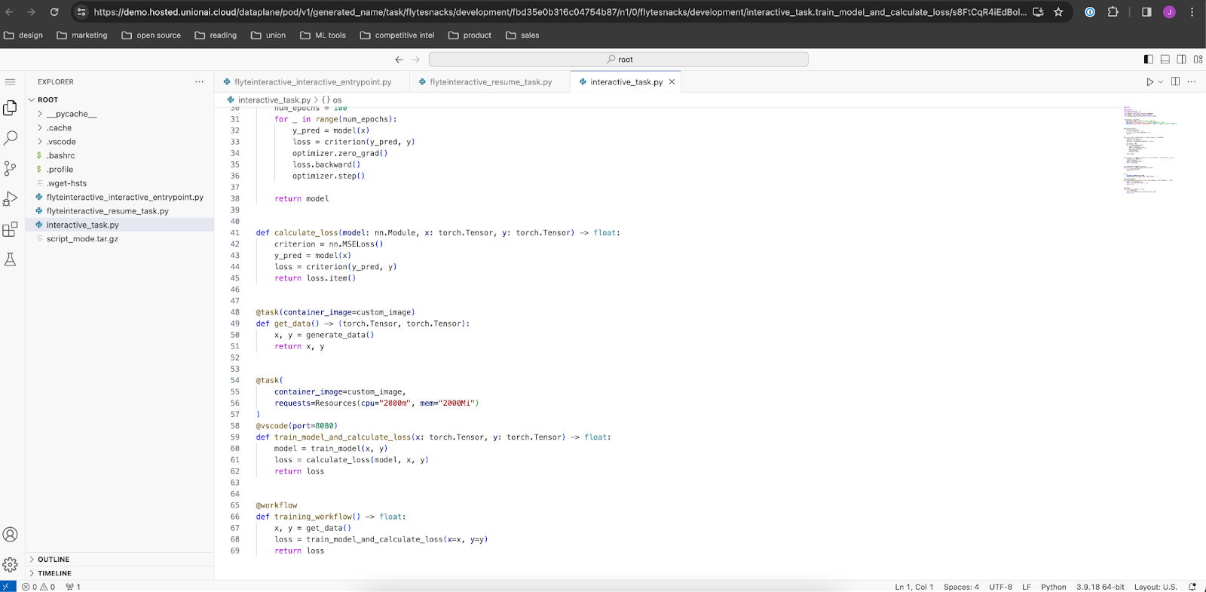1206x592 pixels.
Task: Collapse the ROOT folder section
Action: coord(120,100)
